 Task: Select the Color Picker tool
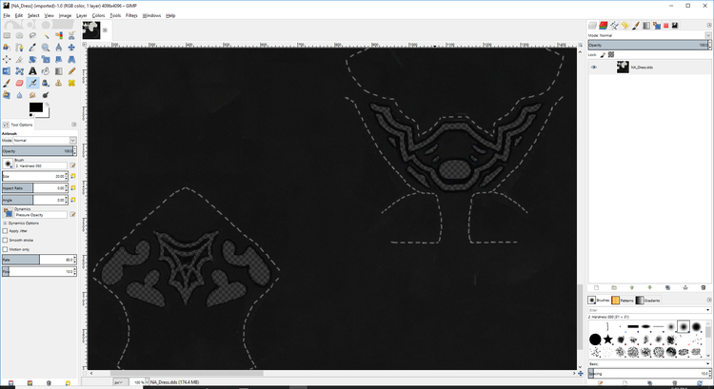[32, 48]
